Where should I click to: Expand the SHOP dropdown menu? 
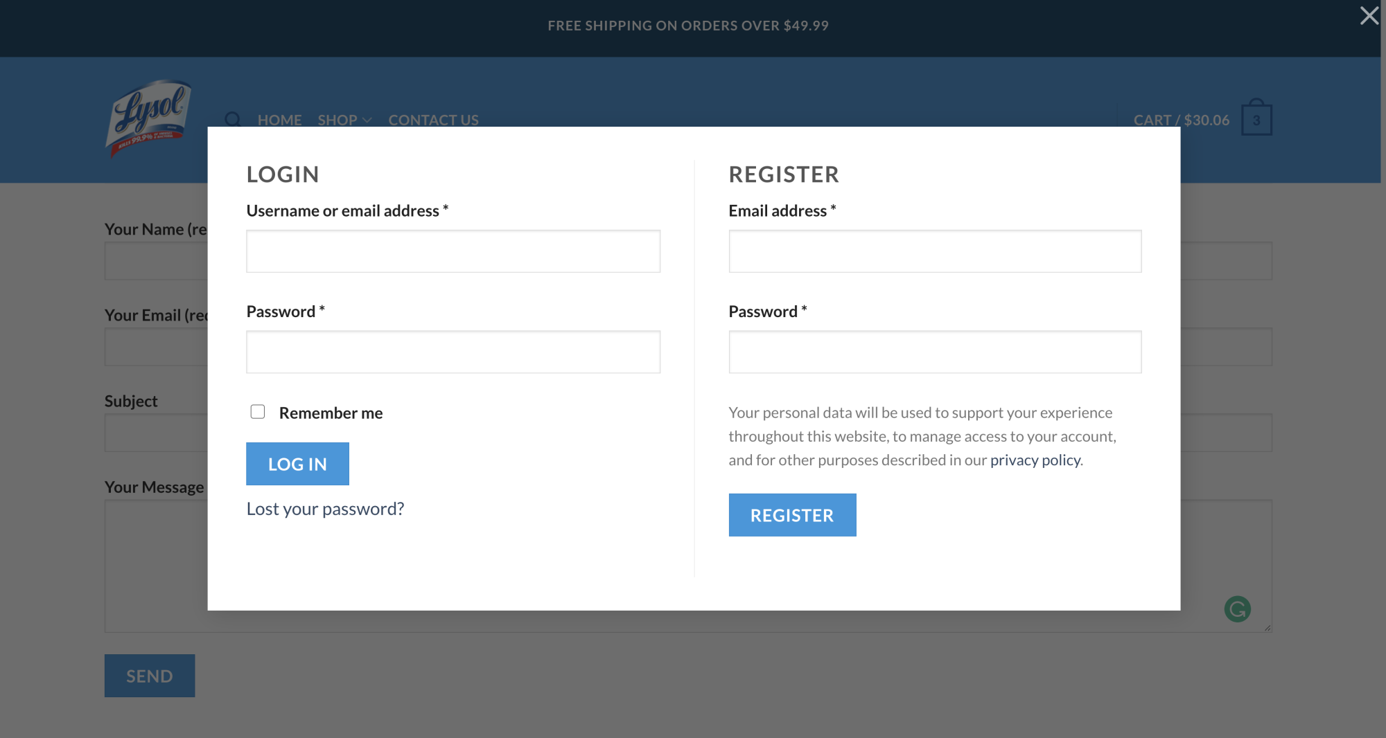pos(344,120)
